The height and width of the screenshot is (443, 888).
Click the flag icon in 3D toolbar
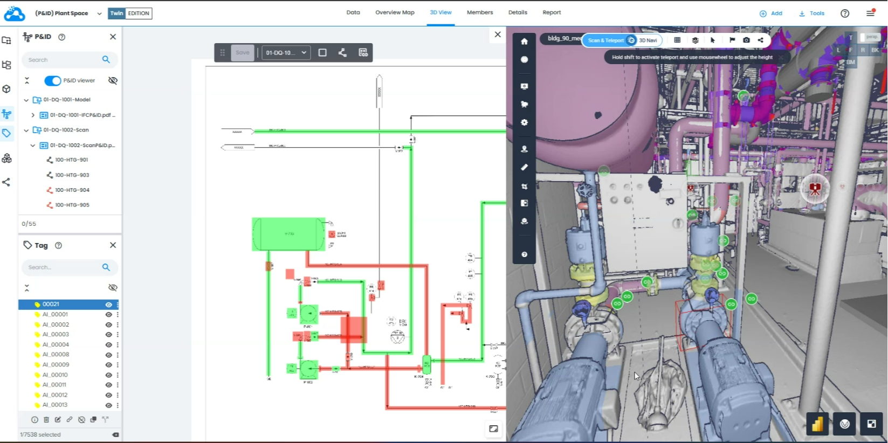click(x=732, y=40)
